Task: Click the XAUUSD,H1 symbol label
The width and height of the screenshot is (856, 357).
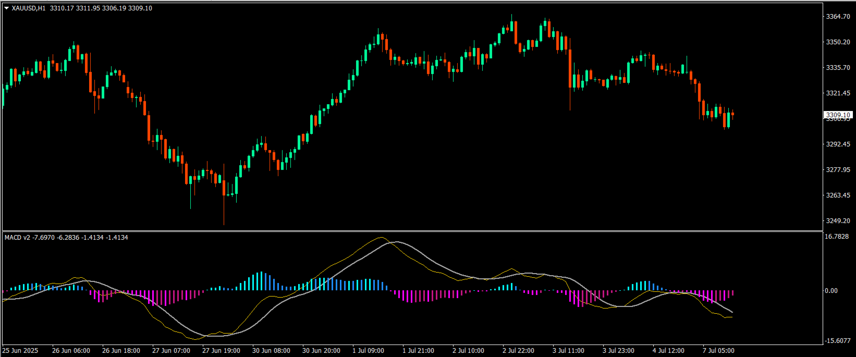Action: [29, 8]
